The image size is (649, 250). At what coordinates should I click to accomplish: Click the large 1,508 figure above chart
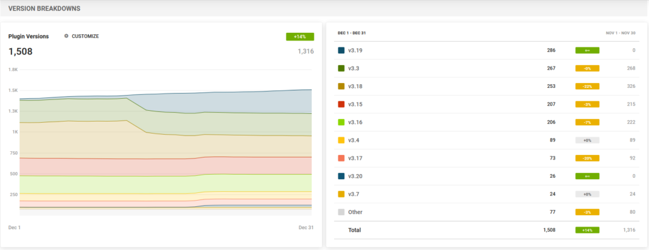(20, 52)
